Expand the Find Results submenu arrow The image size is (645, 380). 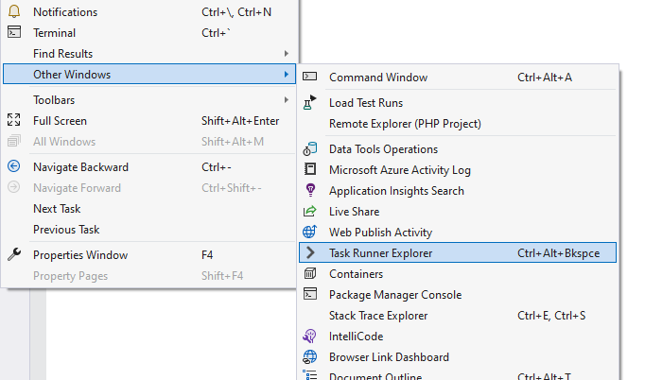tap(287, 54)
